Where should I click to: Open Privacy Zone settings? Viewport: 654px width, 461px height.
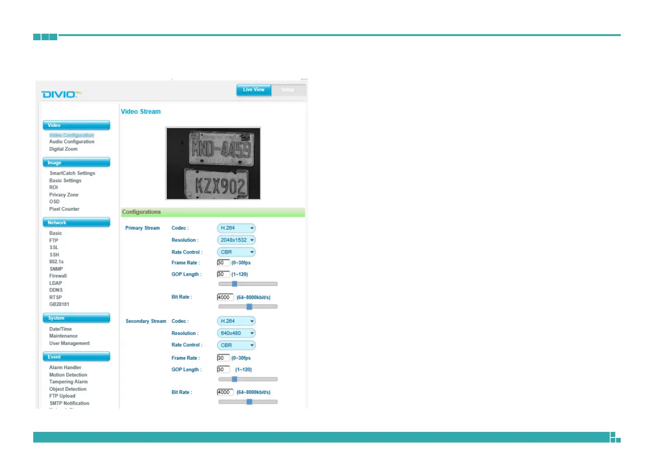pos(64,195)
